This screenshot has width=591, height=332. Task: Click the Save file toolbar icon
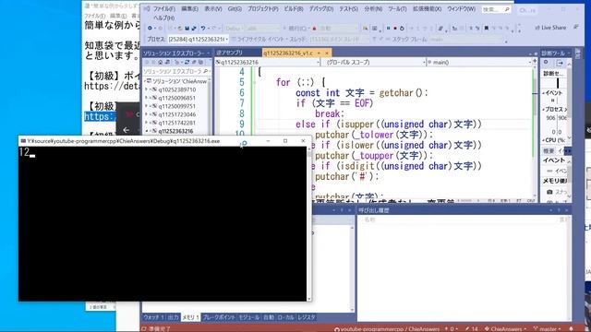point(187,29)
